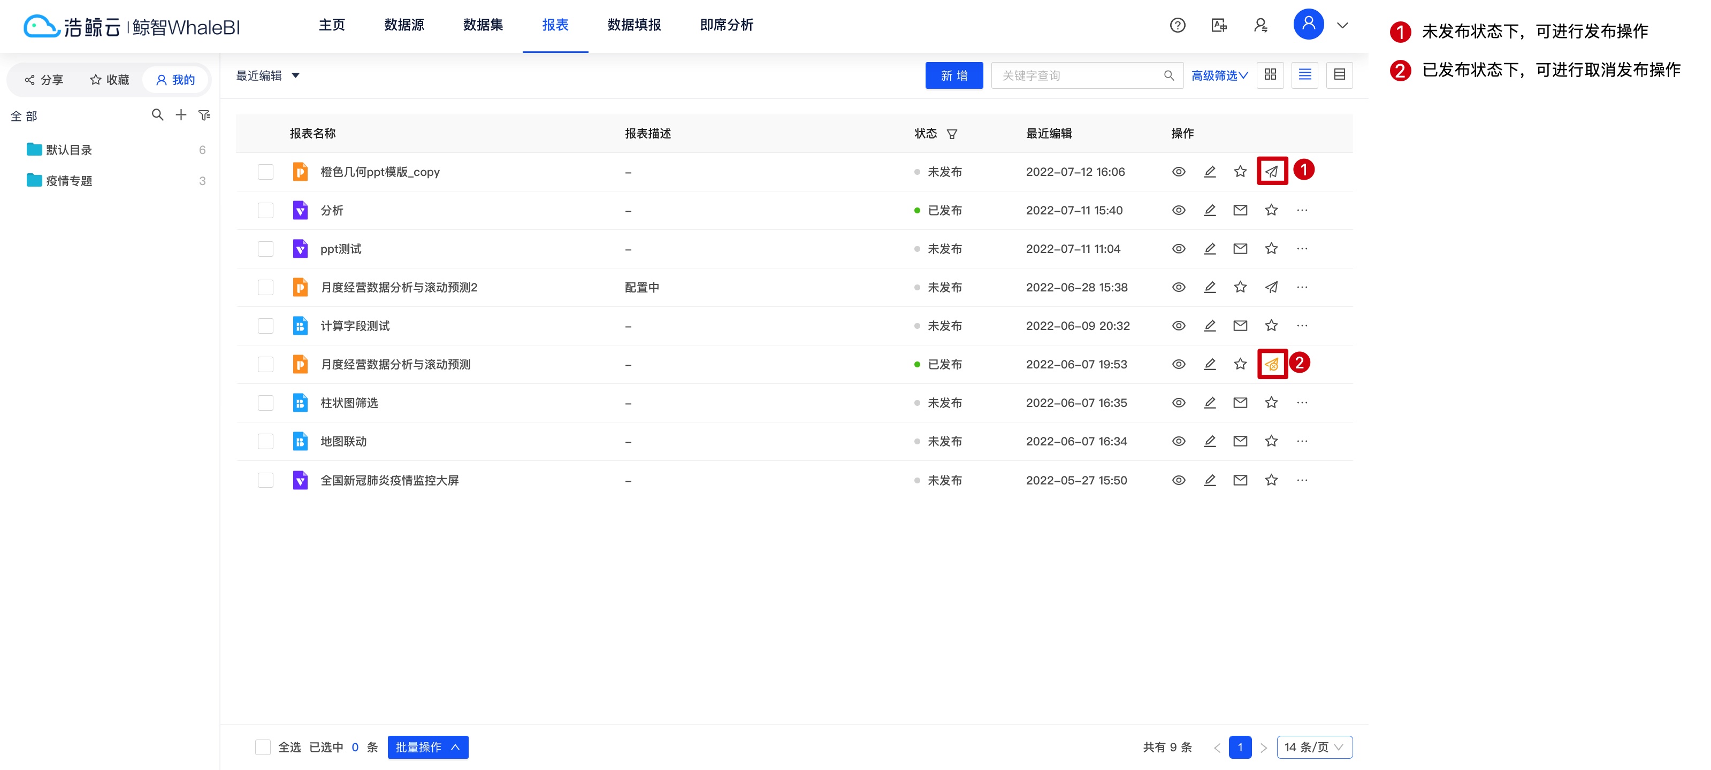
Task: Open 批量操作 batch menu
Action: tap(428, 748)
